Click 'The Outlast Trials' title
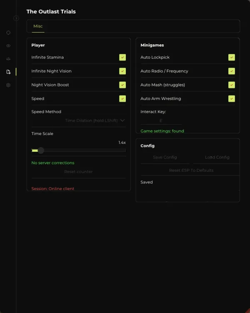 point(51,12)
